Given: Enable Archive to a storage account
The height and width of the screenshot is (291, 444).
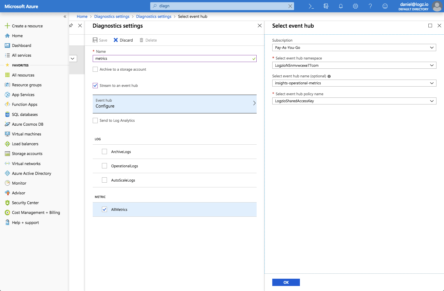Looking at the screenshot, I should click(x=95, y=69).
